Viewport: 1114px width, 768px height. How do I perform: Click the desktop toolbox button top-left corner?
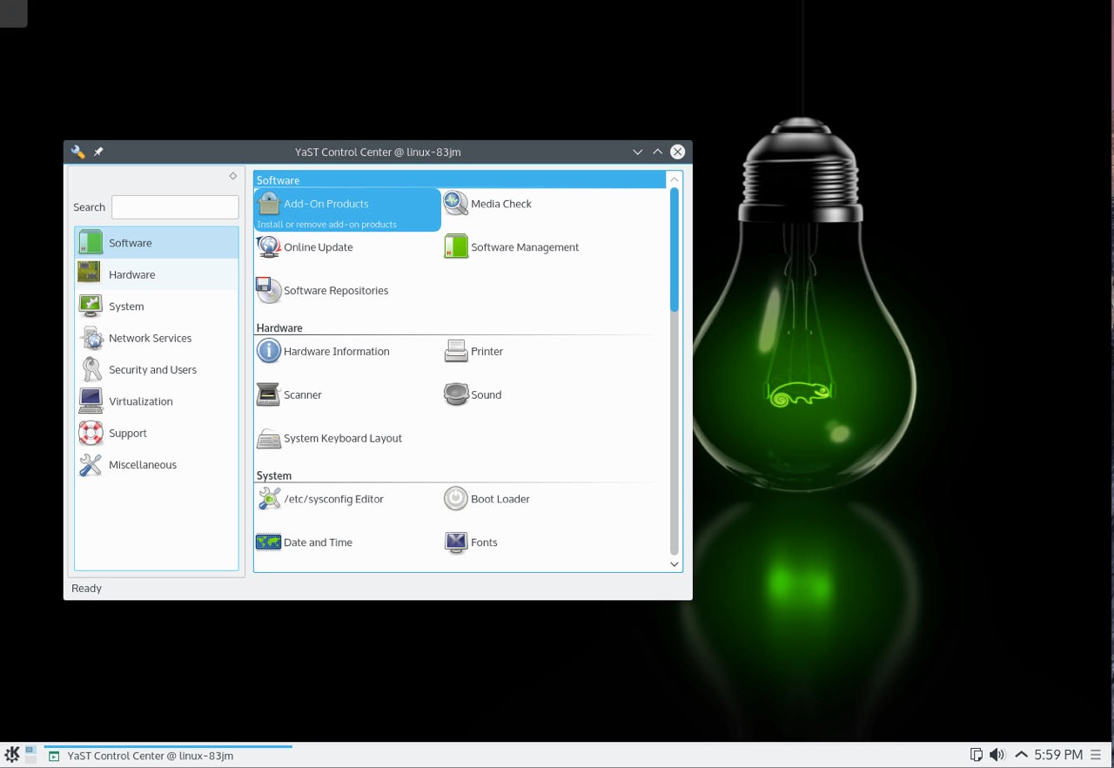tap(13, 12)
